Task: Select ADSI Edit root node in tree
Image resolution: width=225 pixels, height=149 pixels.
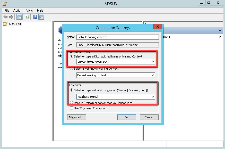Action: point(12,24)
